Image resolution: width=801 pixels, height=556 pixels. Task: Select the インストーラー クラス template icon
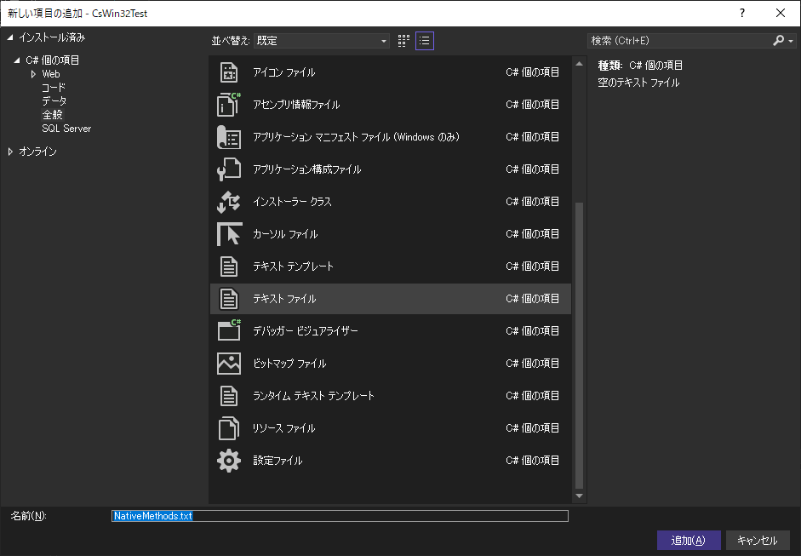pos(230,202)
